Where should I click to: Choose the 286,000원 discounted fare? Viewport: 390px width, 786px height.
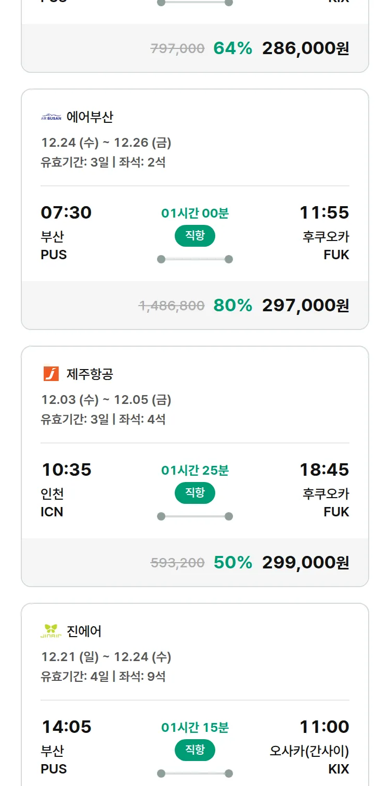click(305, 48)
